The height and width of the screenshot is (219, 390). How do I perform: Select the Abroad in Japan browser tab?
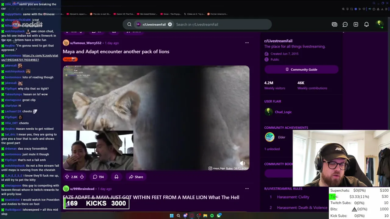tap(77, 14)
